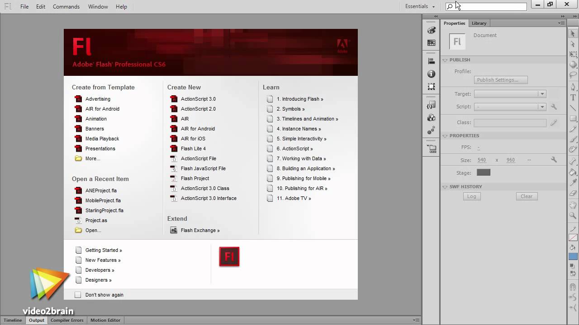The image size is (579, 325).
Task: Click the Class text field
Action: click(510, 123)
